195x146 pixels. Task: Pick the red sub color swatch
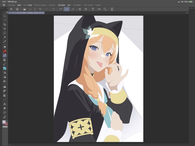click(x=6, y=124)
